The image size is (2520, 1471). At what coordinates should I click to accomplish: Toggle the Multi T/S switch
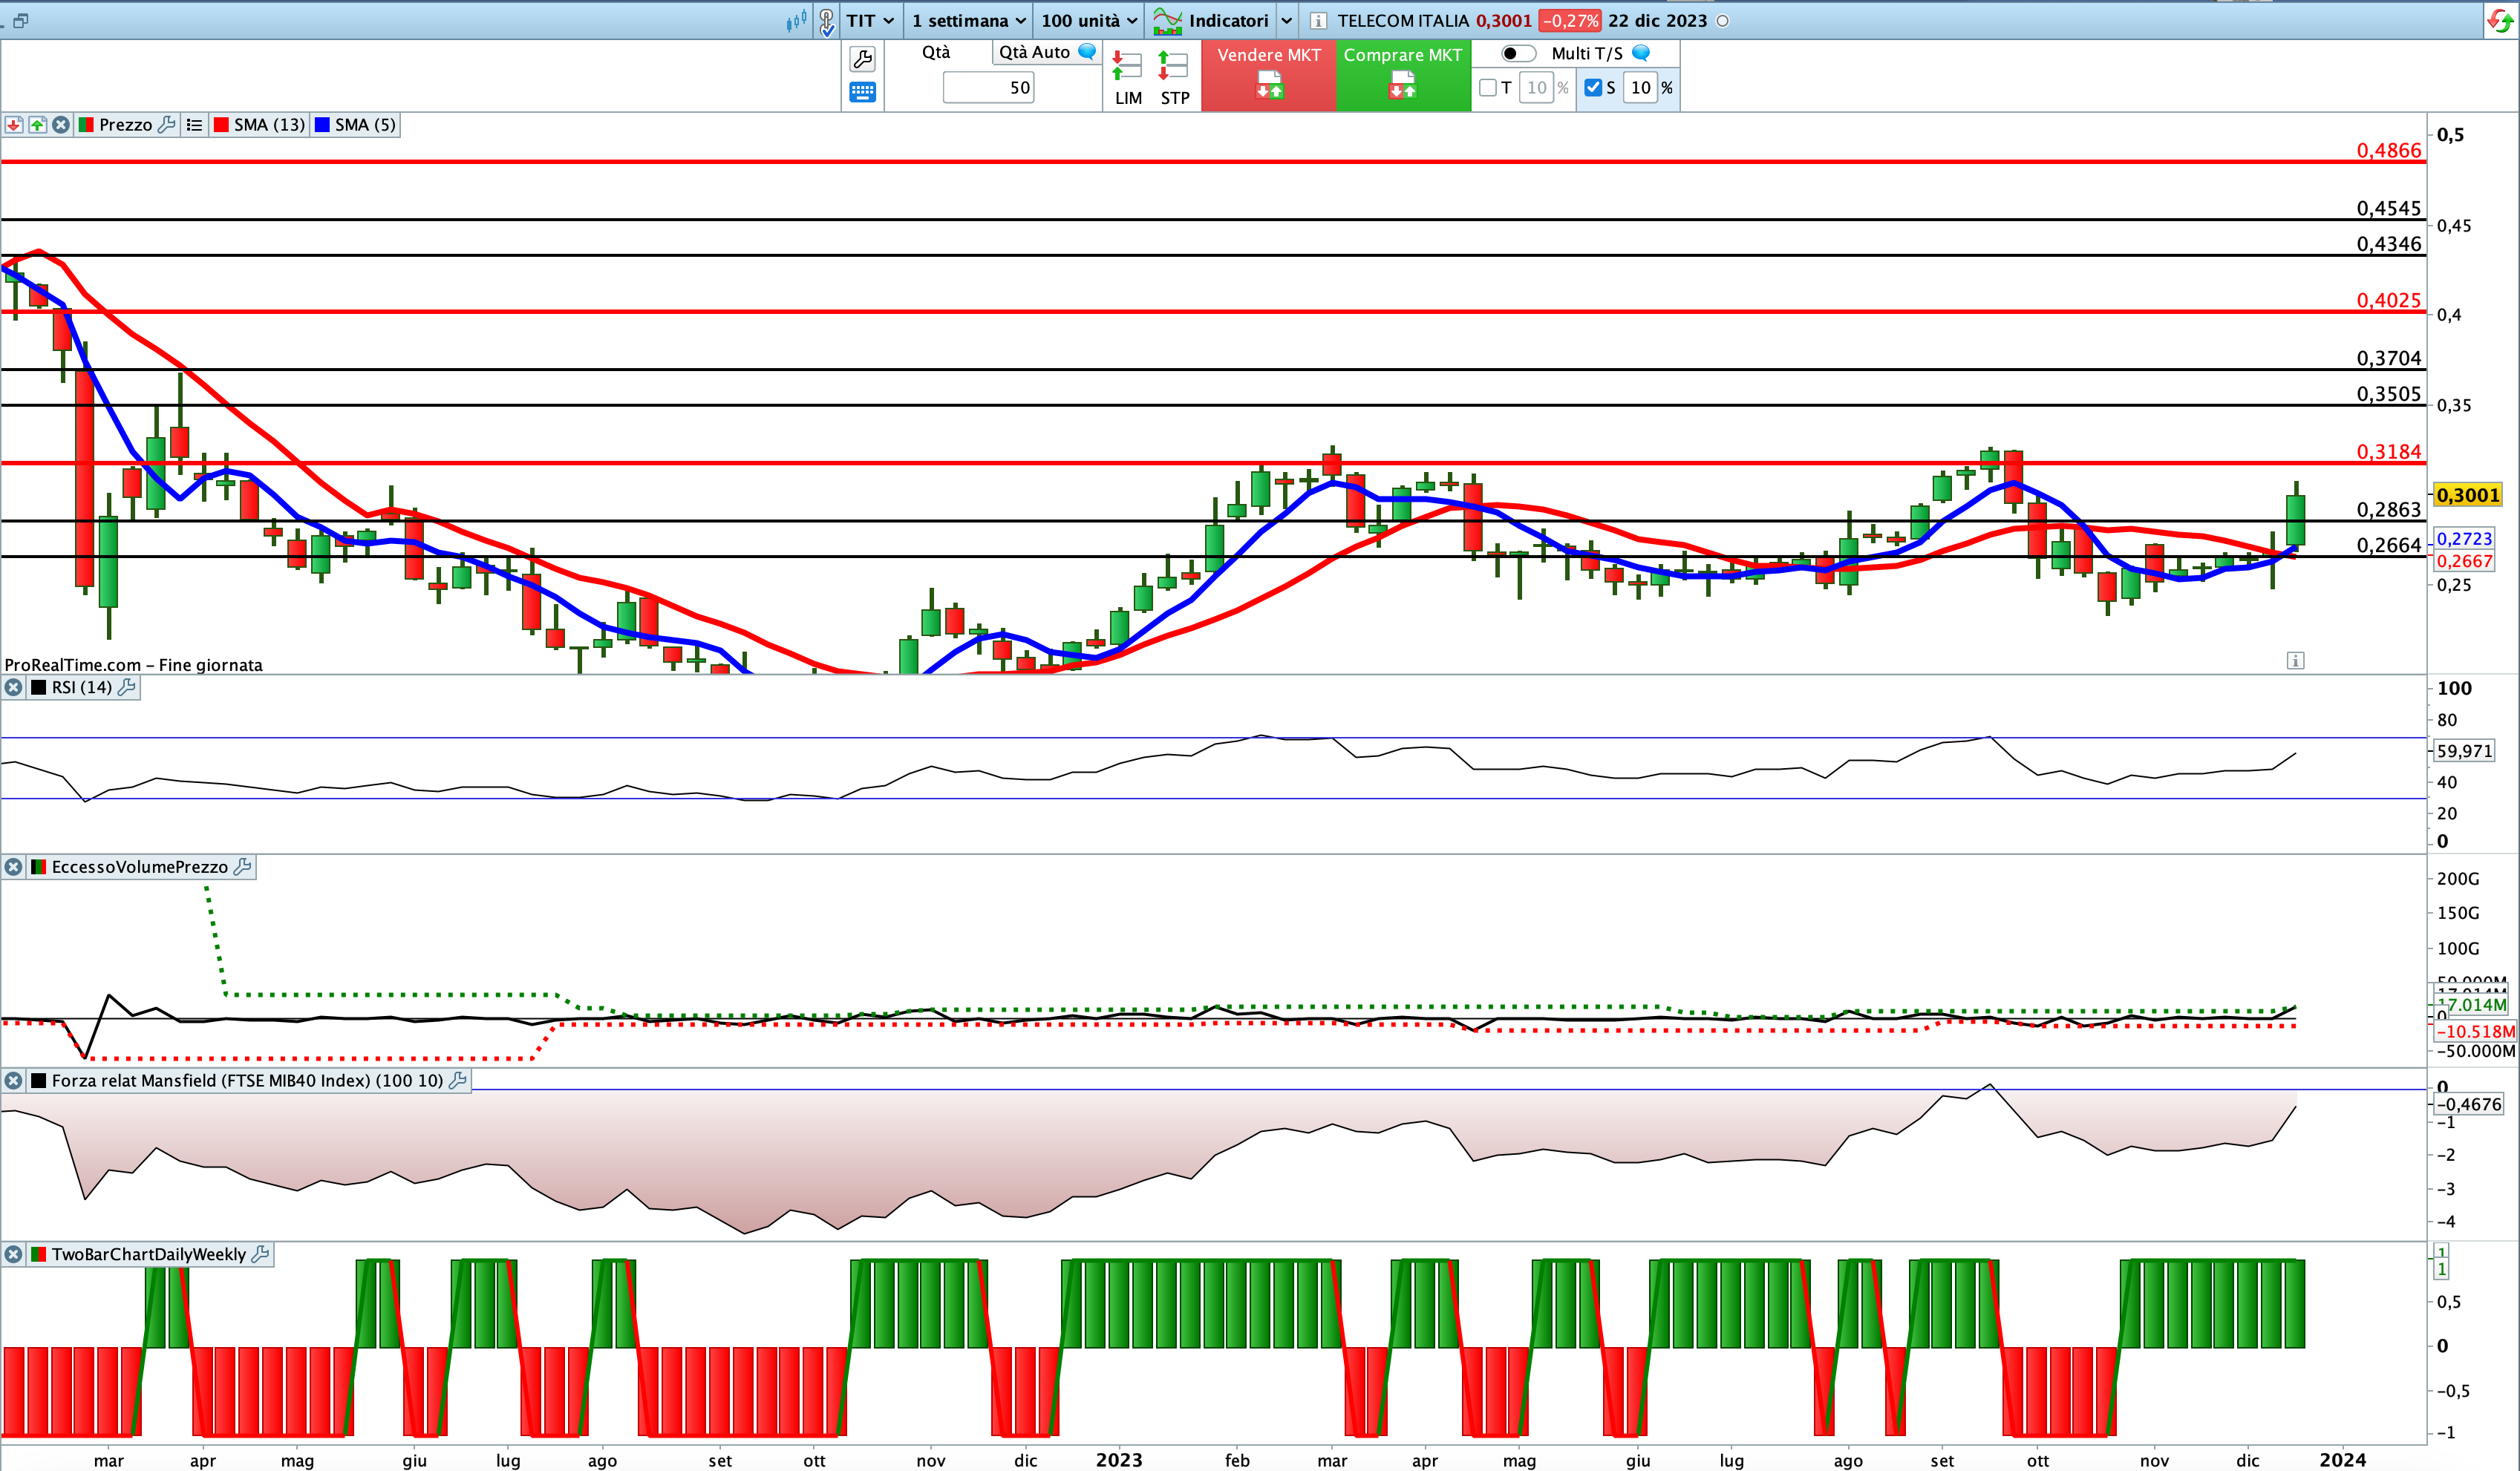(1518, 53)
